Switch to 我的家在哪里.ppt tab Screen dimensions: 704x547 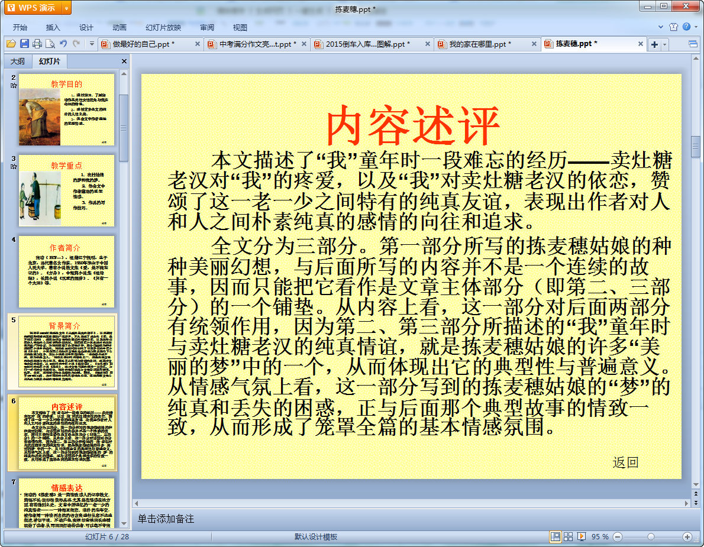[480, 44]
